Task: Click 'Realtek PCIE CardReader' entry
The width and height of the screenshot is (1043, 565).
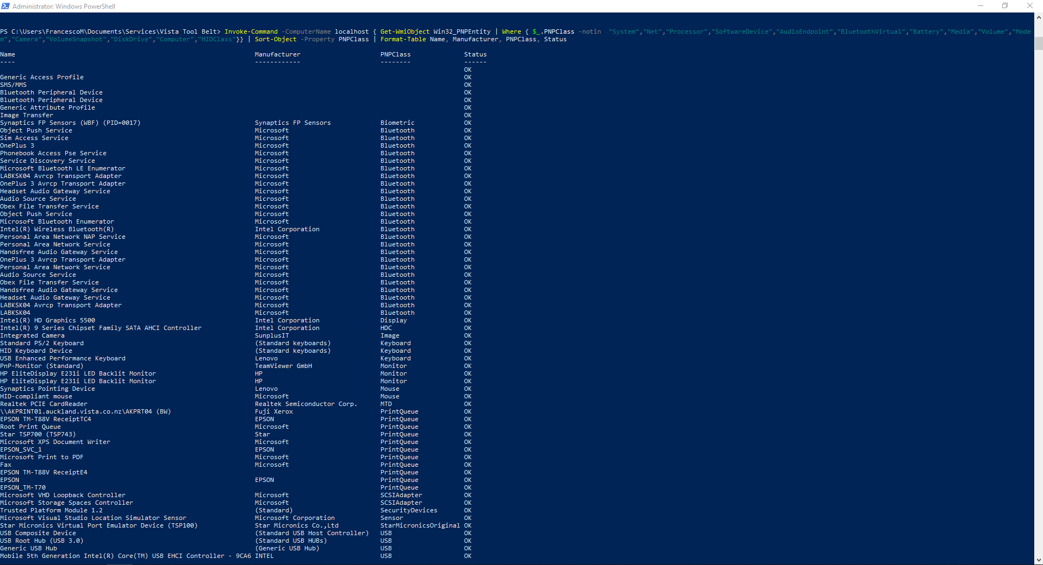Action: 43,404
